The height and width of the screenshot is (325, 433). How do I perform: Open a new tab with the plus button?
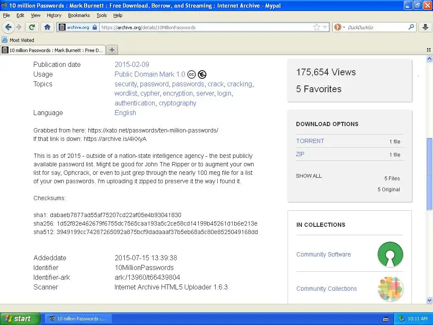pos(112,50)
